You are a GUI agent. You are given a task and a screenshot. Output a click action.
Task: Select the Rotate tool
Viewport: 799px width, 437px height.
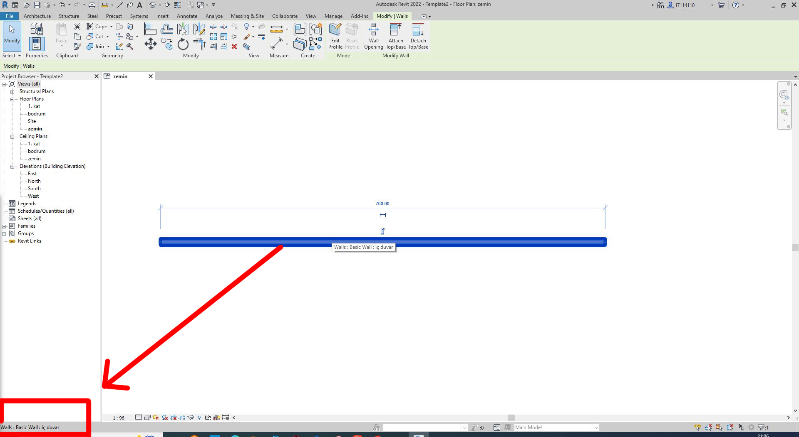tap(183, 44)
